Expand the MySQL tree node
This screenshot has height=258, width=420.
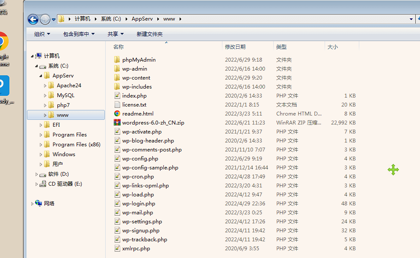(x=45, y=95)
